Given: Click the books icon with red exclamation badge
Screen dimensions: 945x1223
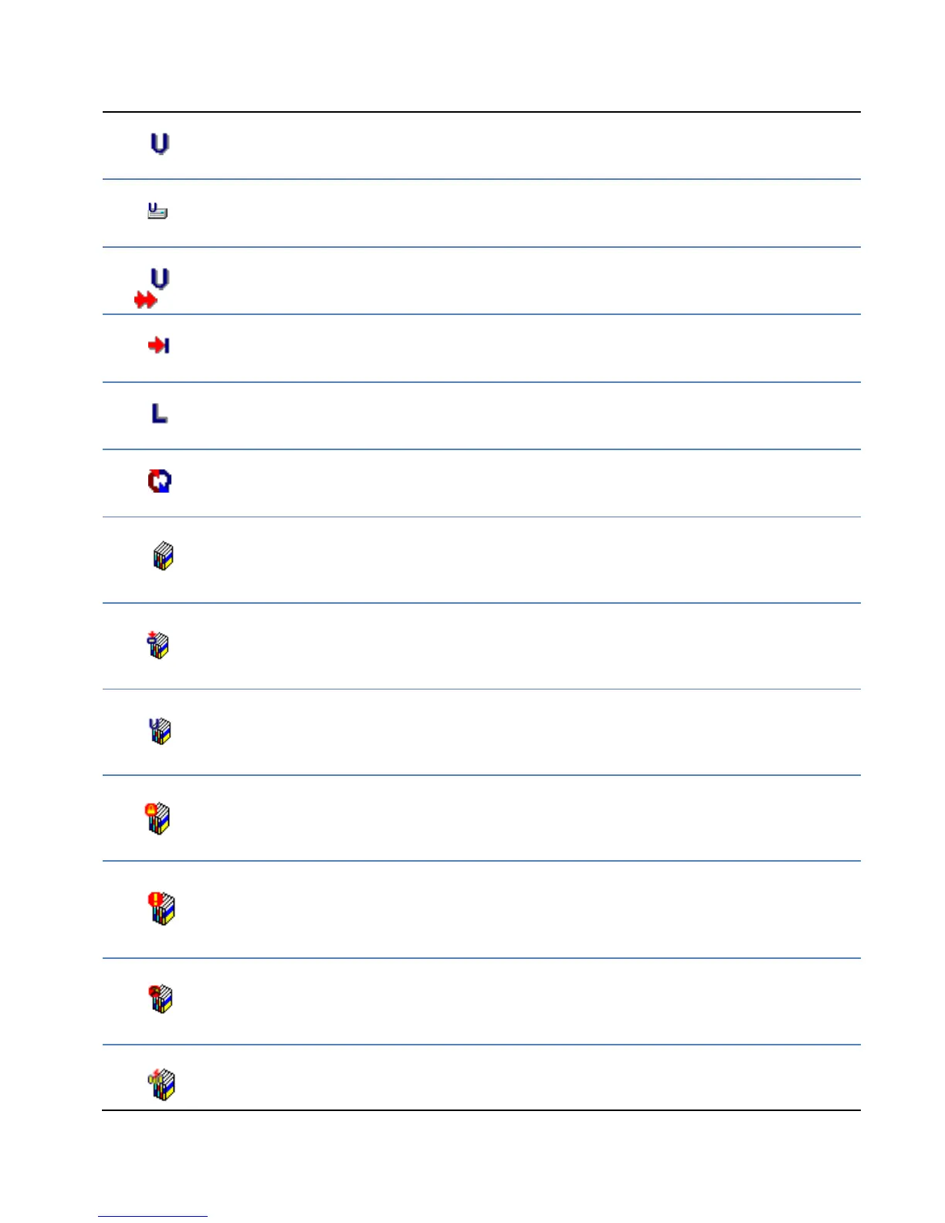Looking at the screenshot, I should 161,908.
